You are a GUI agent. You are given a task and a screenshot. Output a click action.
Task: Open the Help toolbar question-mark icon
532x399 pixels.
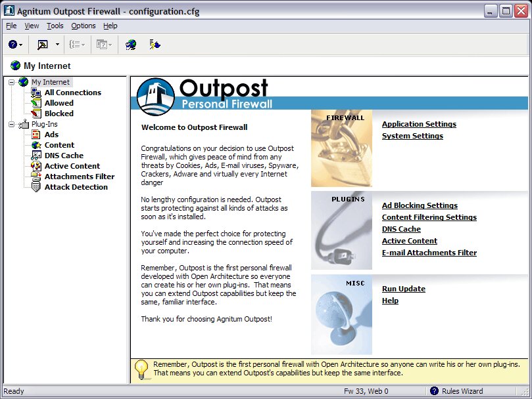pos(12,45)
